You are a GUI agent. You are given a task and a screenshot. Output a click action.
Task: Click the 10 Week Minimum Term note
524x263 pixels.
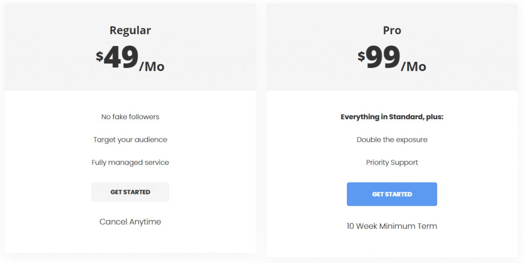pos(392,226)
